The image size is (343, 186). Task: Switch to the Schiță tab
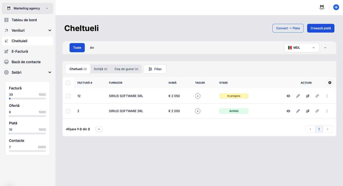tap(100, 69)
